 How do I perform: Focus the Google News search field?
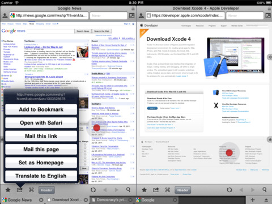50,31
